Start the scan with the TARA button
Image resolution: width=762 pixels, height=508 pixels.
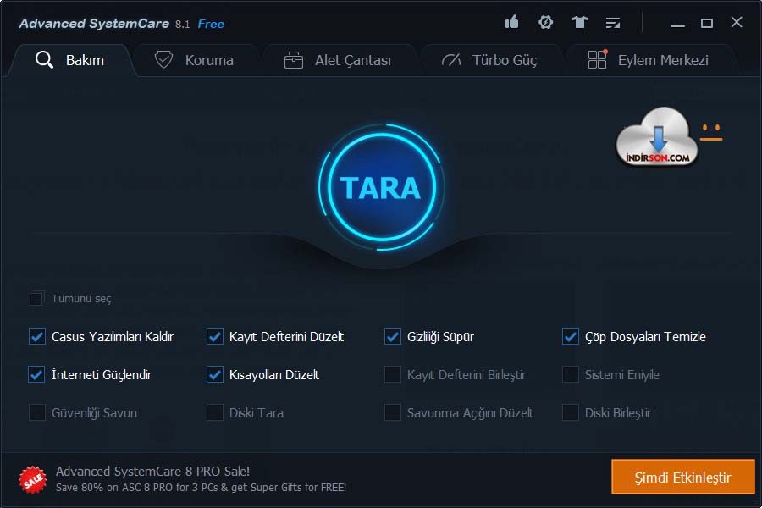[x=382, y=188]
